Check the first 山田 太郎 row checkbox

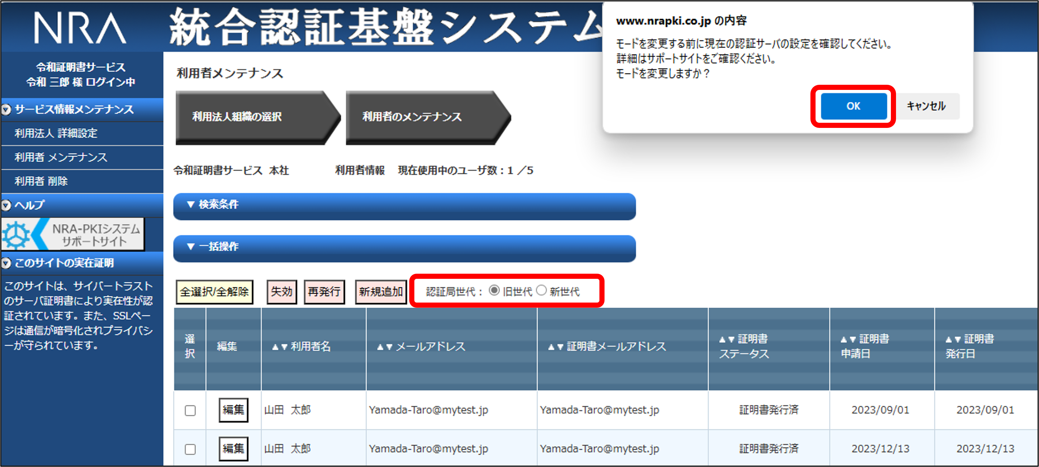coord(190,410)
